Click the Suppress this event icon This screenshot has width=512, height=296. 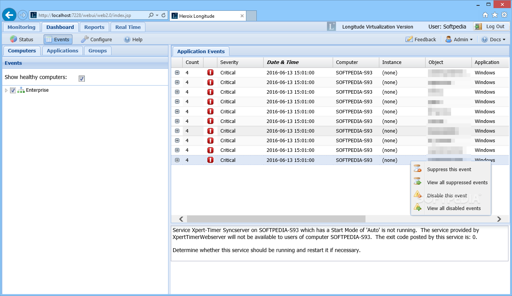(418, 169)
